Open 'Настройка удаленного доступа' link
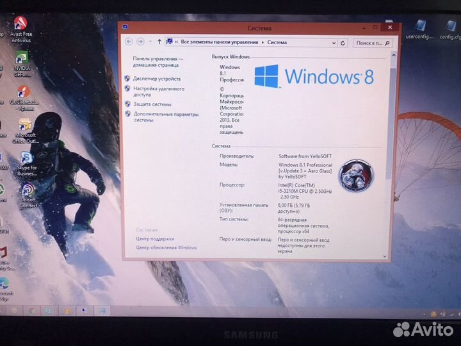The width and height of the screenshot is (461, 346). click(159, 91)
